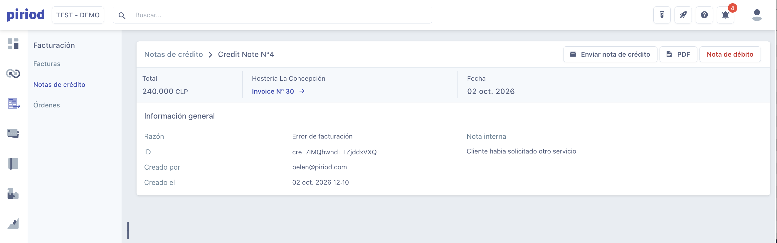Open the TEST - DEMO account selector
The width and height of the screenshot is (777, 243).
pos(78,15)
